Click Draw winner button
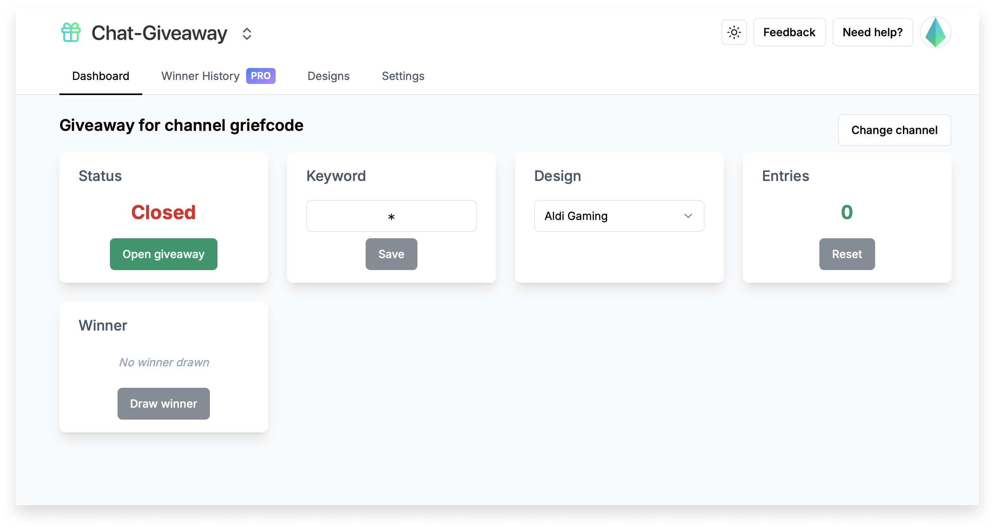The image size is (995, 529). point(163,403)
